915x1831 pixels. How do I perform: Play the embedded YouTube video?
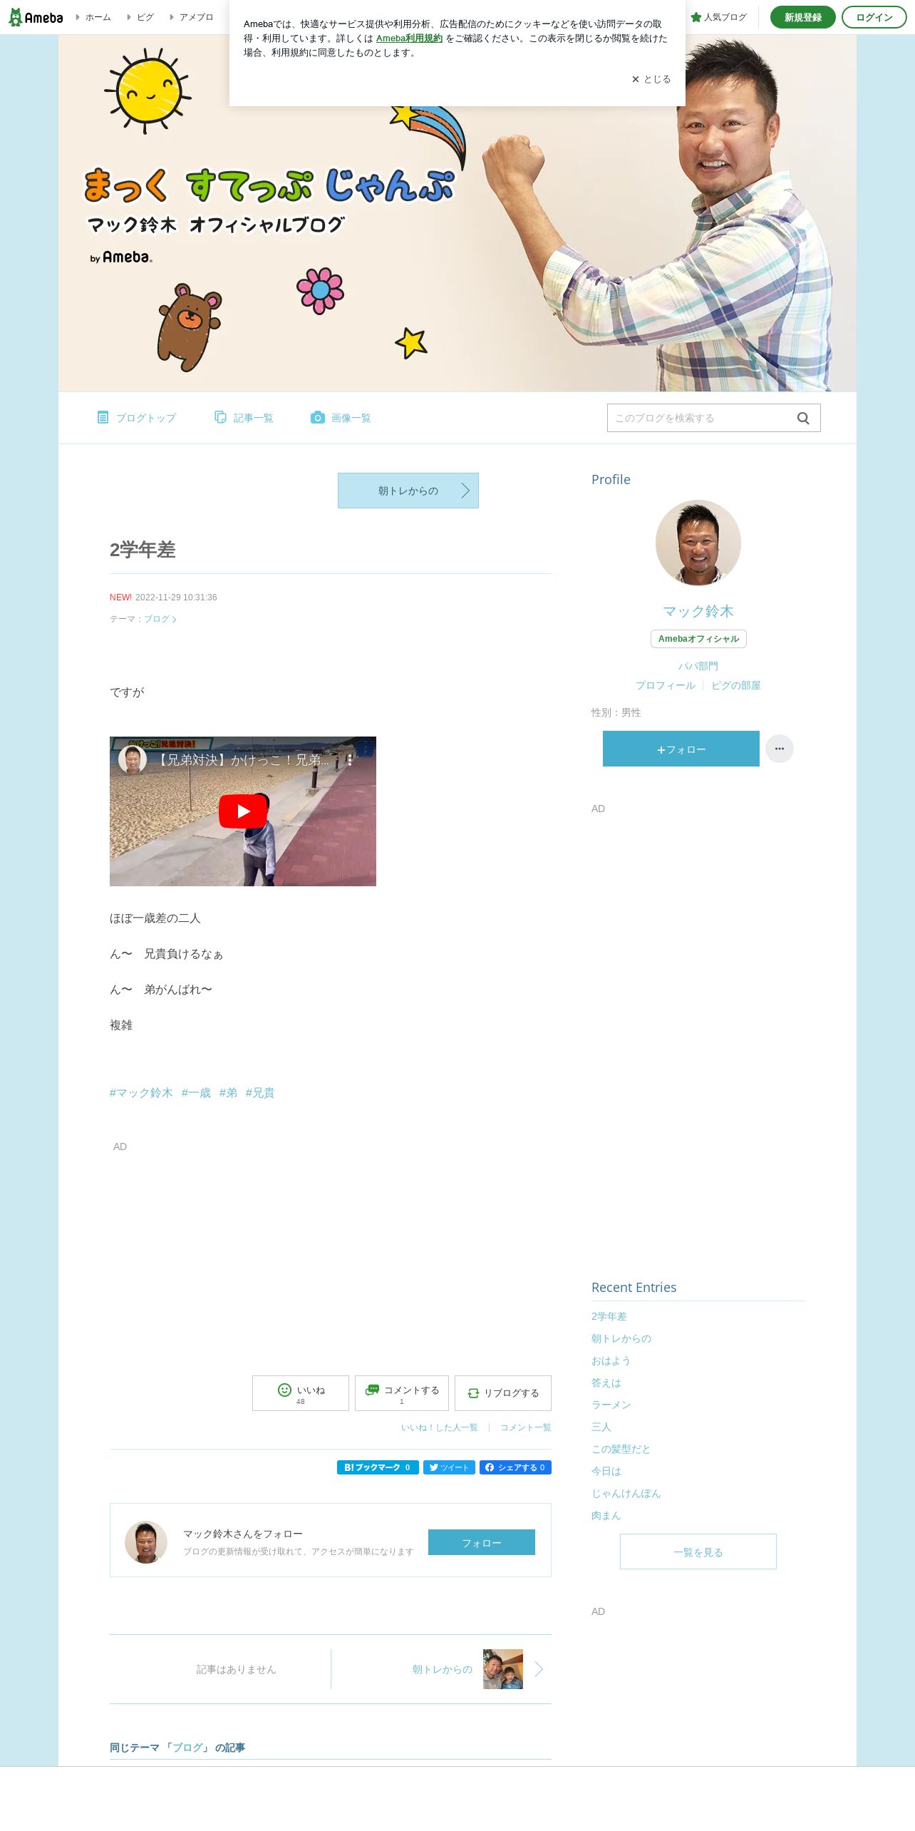tap(243, 811)
